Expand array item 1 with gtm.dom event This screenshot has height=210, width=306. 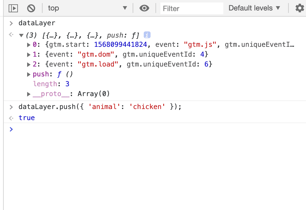coord(29,55)
